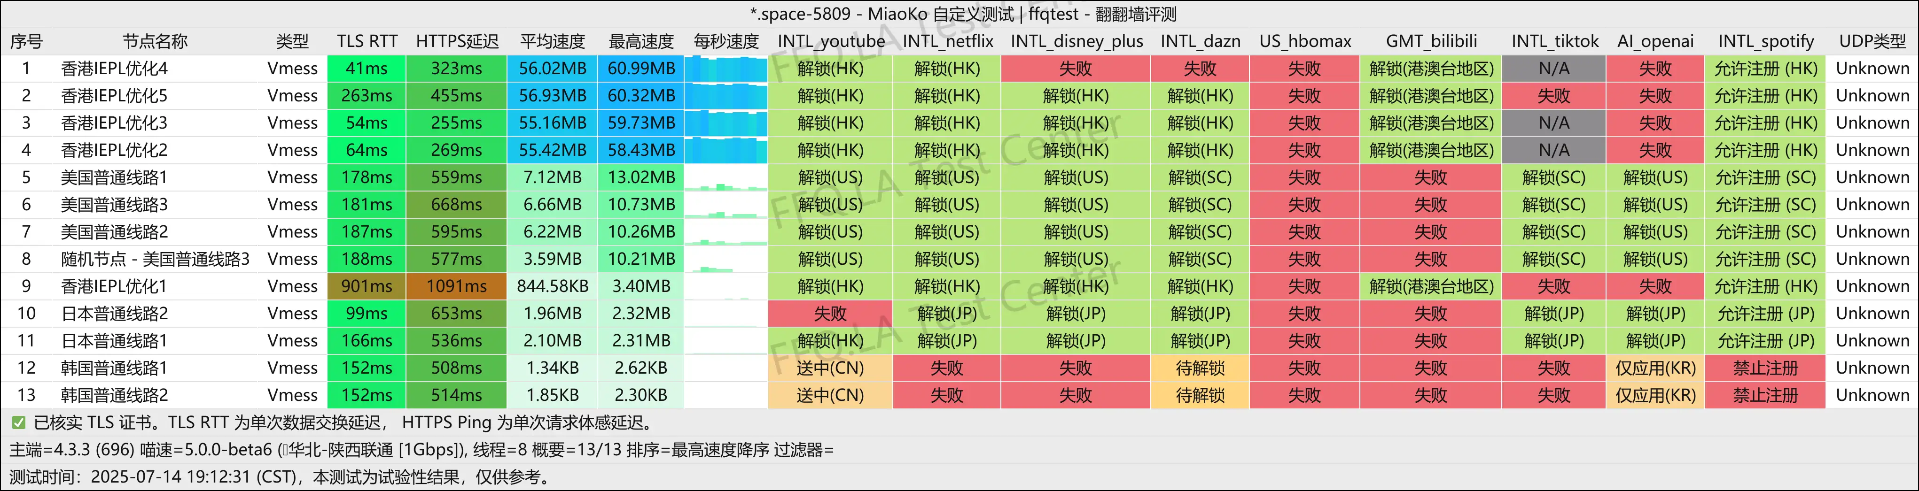Click the INTL_youtube column header
The width and height of the screenshot is (1919, 491).
(x=831, y=42)
